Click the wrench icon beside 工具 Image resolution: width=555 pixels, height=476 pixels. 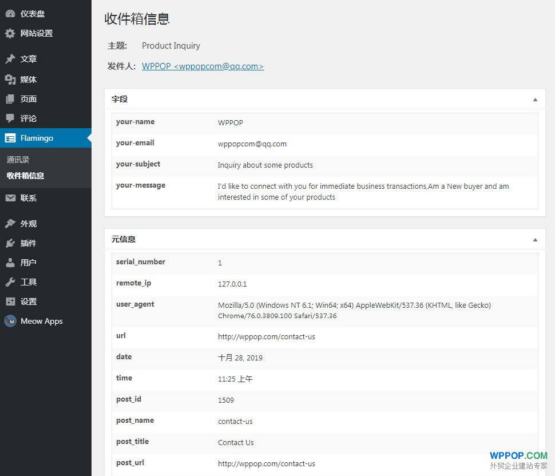tap(10, 282)
